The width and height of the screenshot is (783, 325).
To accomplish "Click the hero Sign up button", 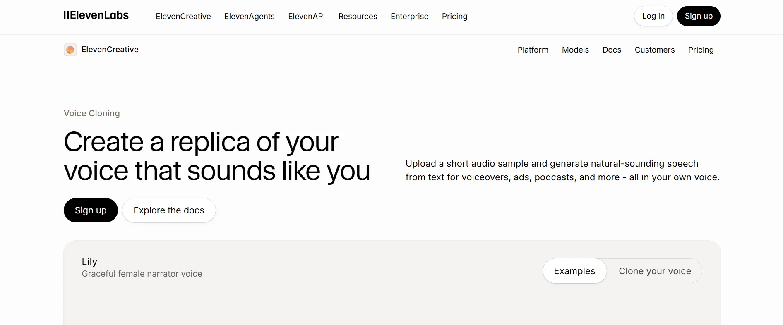I will coord(91,210).
